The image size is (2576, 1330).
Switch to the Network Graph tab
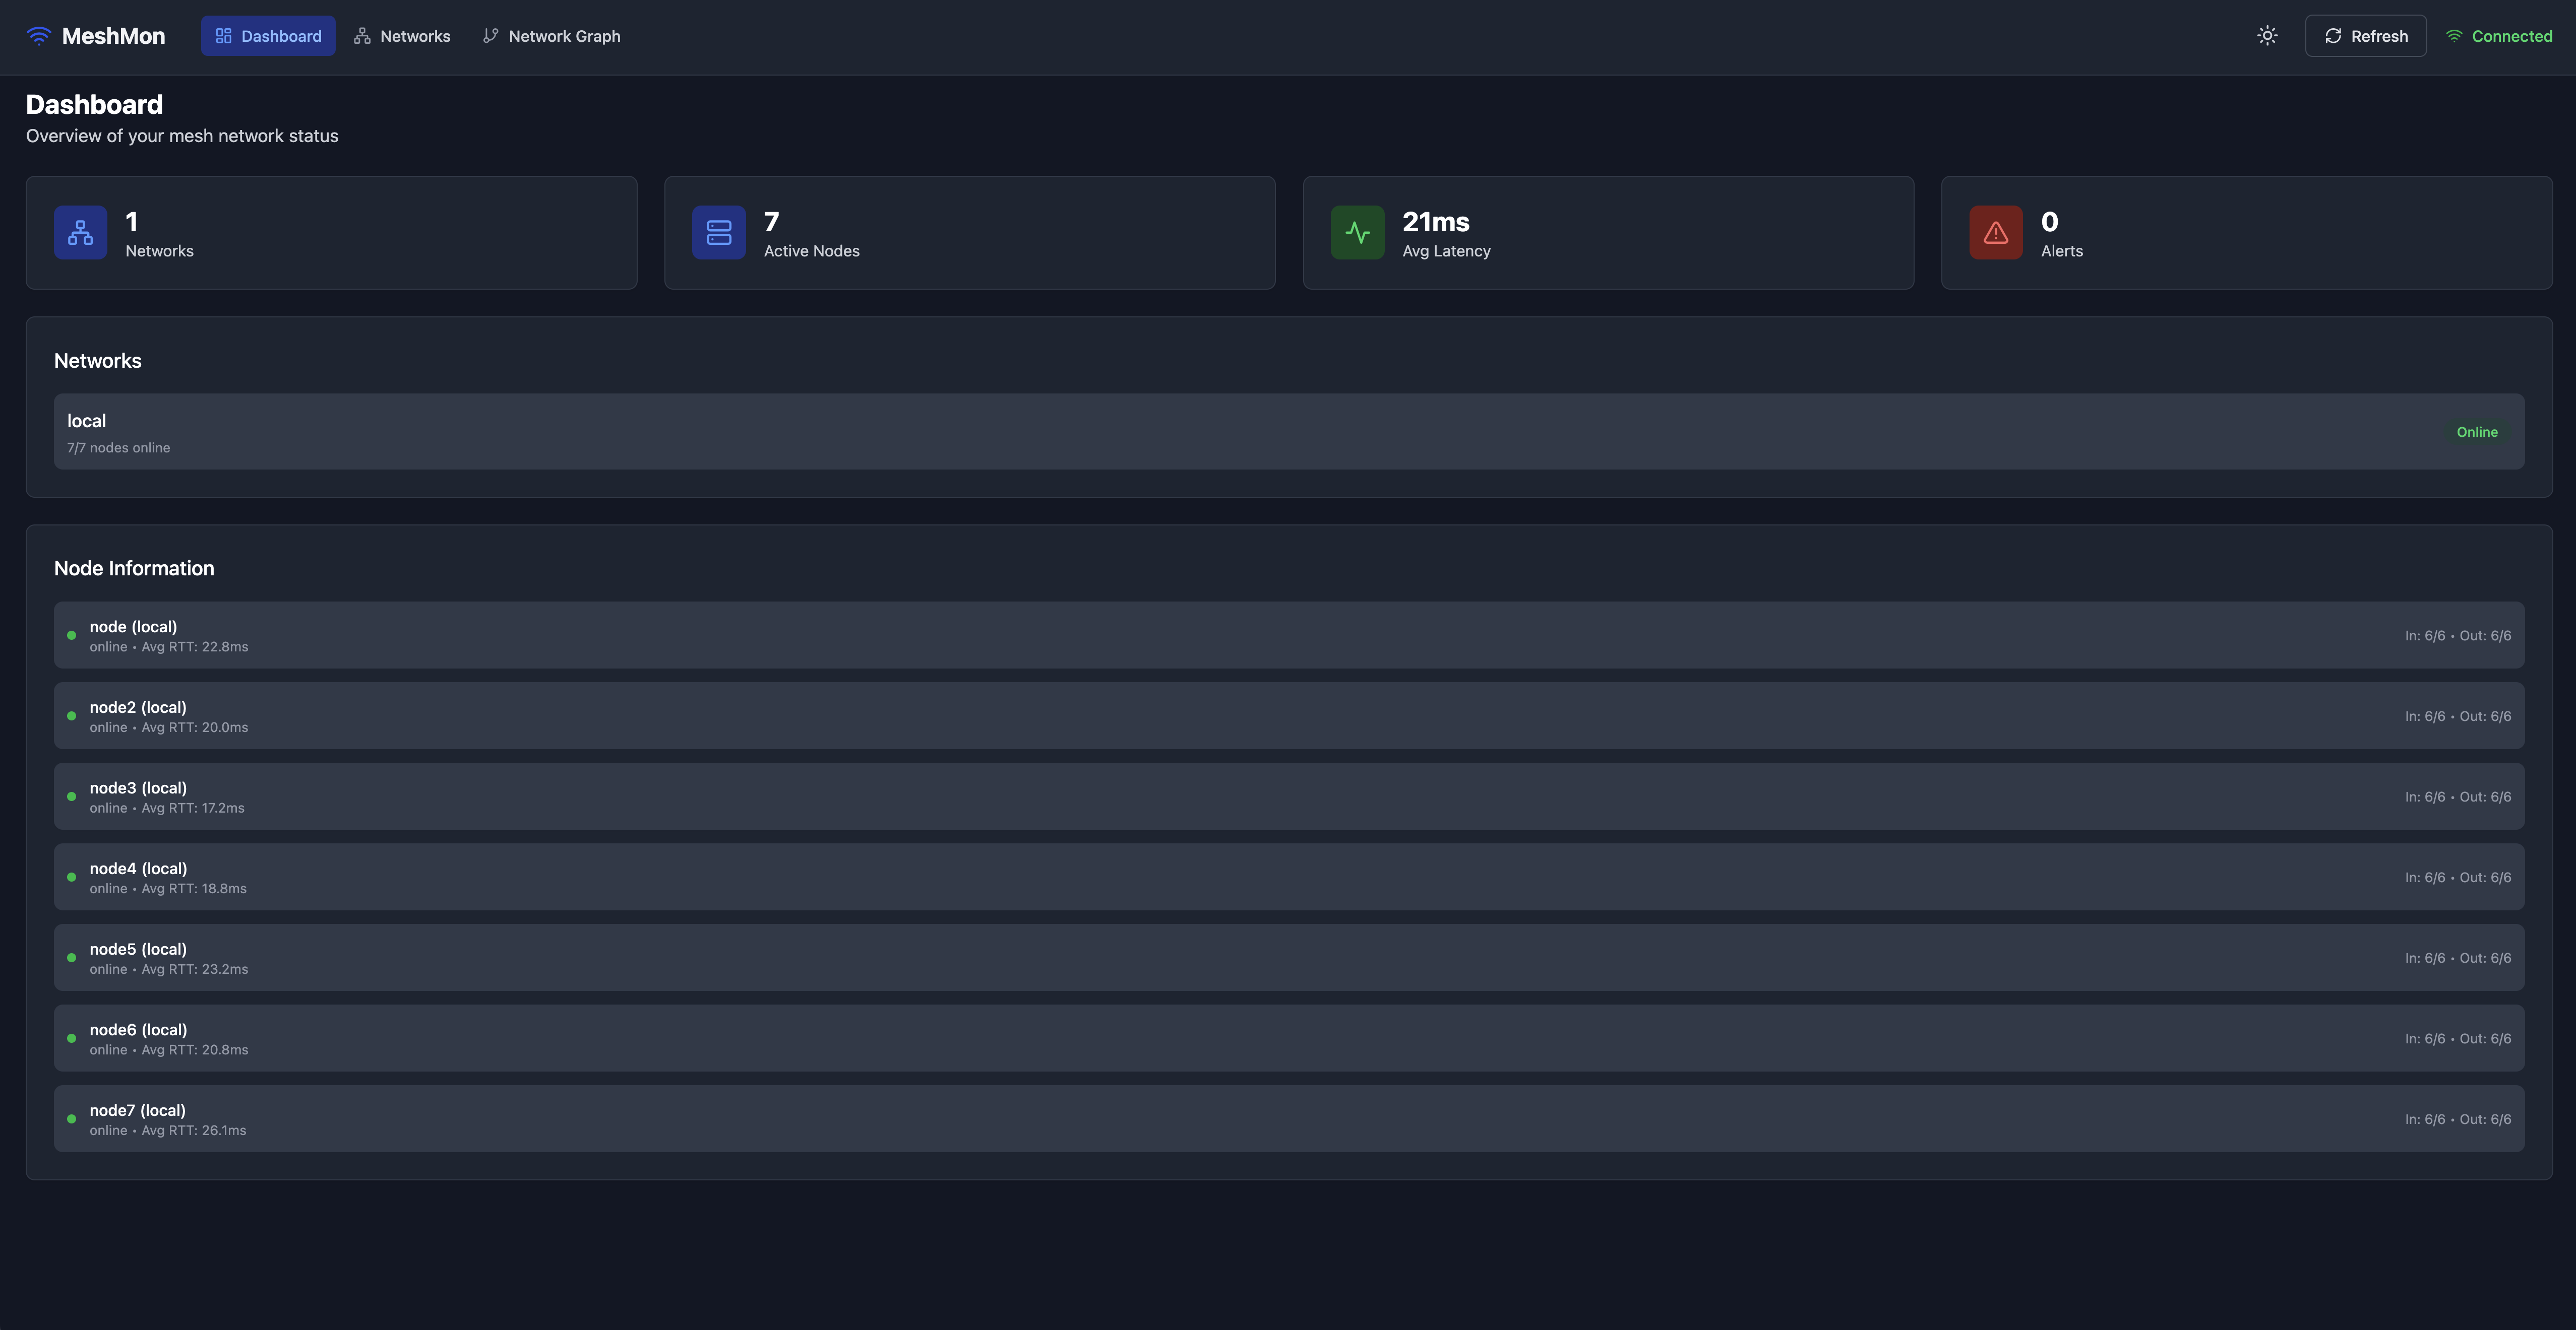pyautogui.click(x=551, y=36)
